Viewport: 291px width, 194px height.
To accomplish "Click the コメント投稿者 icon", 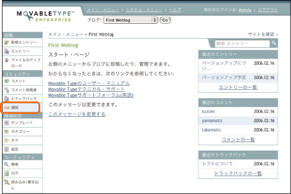I will [x=6, y=90].
